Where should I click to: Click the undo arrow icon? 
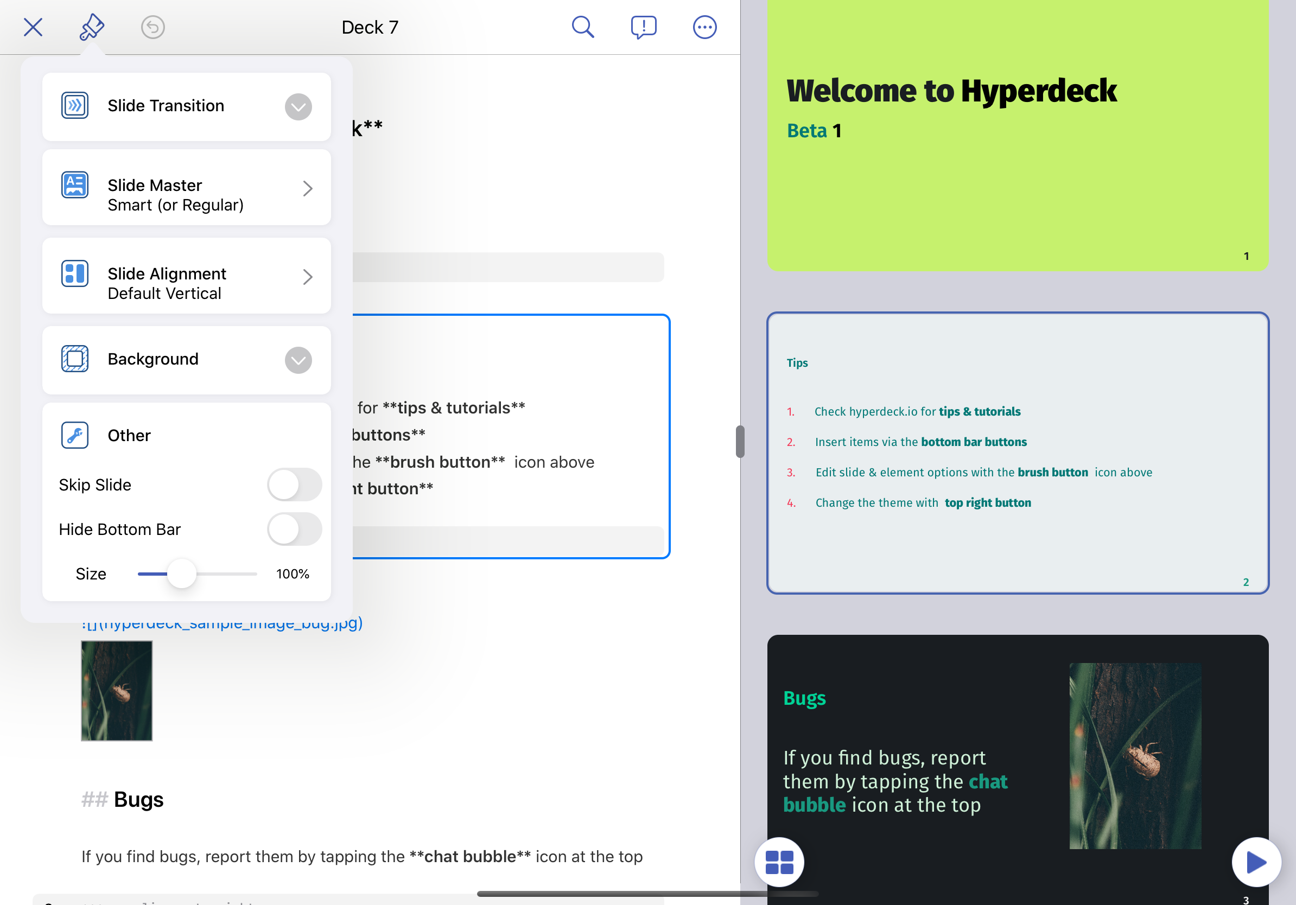[153, 27]
